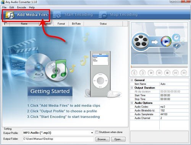
Task: Click the All clip duration value
Action: click(x=174, y=91)
